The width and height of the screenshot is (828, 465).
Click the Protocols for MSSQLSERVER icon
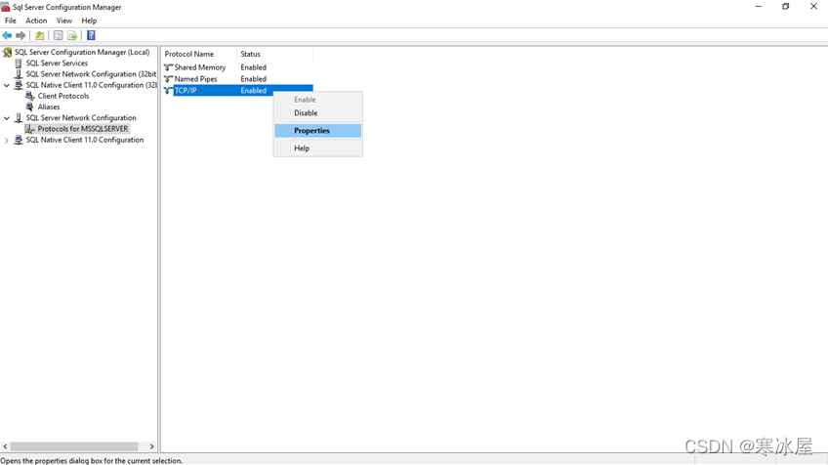[30, 128]
